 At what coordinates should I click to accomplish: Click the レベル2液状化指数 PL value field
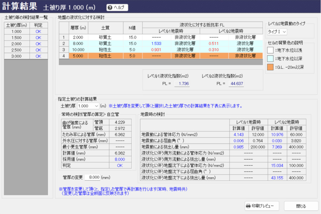(236, 84)
